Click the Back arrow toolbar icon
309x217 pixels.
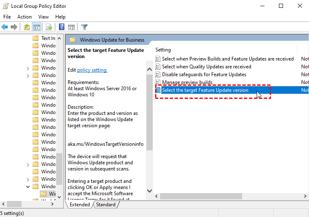point(5,27)
